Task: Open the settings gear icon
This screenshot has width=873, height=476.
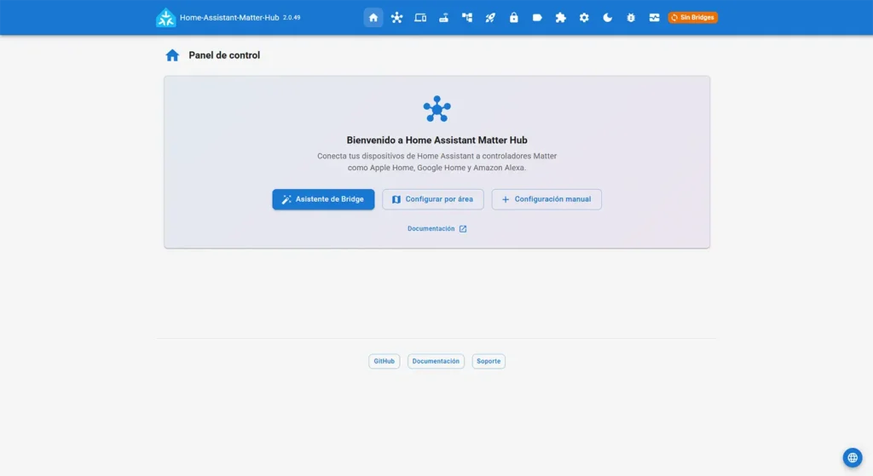Action: point(584,18)
